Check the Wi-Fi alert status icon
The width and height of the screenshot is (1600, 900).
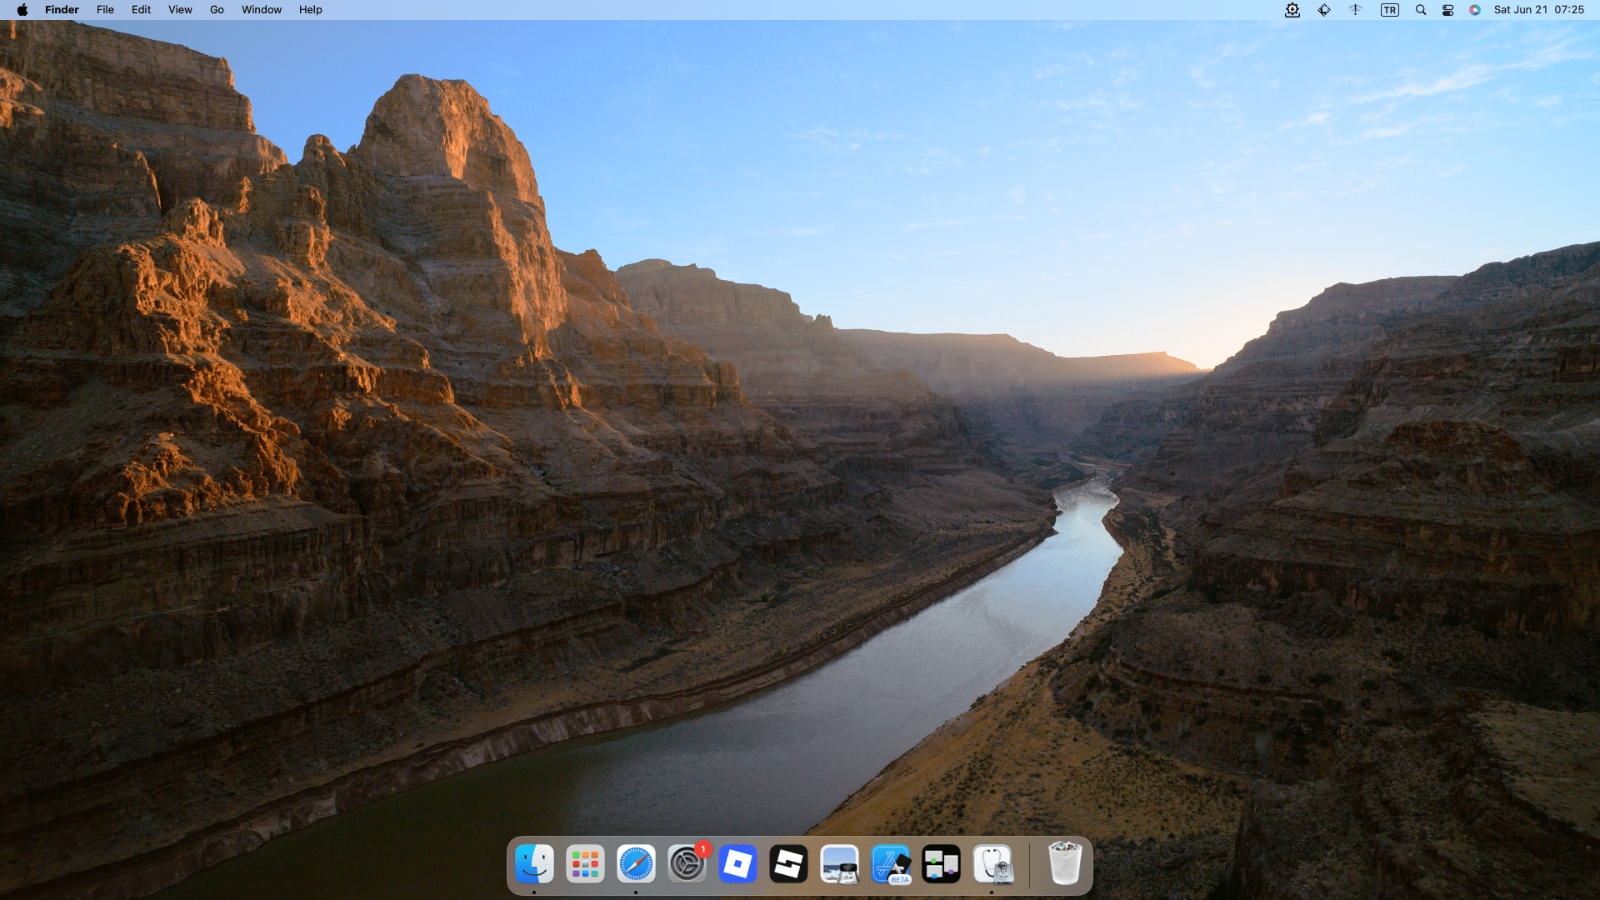(x=1355, y=10)
